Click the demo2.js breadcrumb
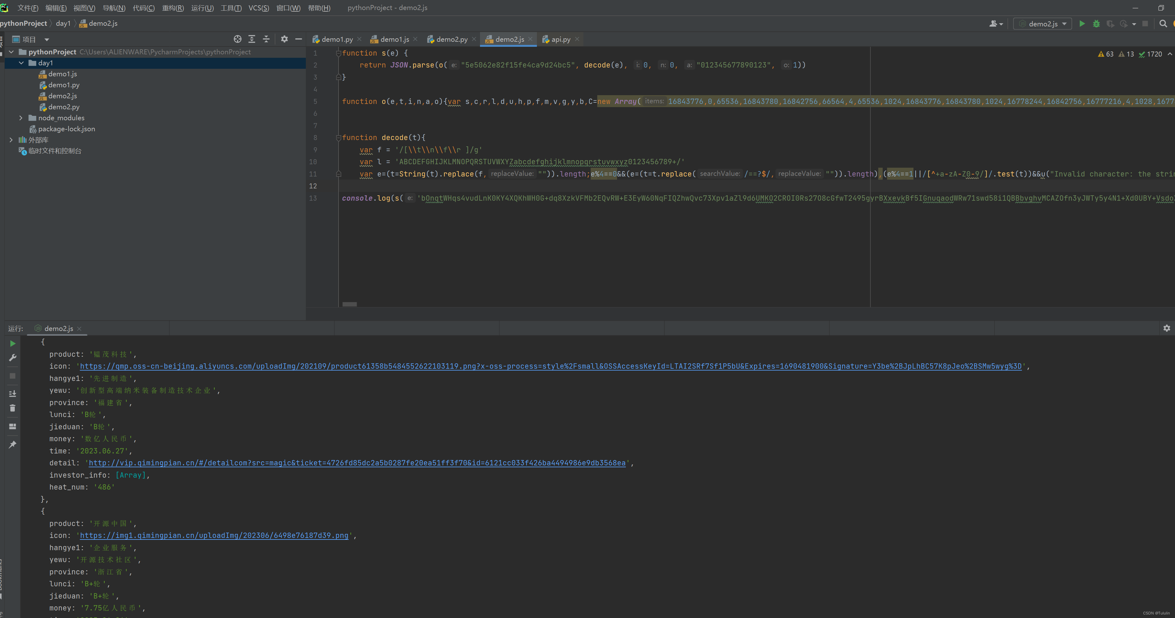Image resolution: width=1175 pixels, height=618 pixels. (x=98, y=23)
